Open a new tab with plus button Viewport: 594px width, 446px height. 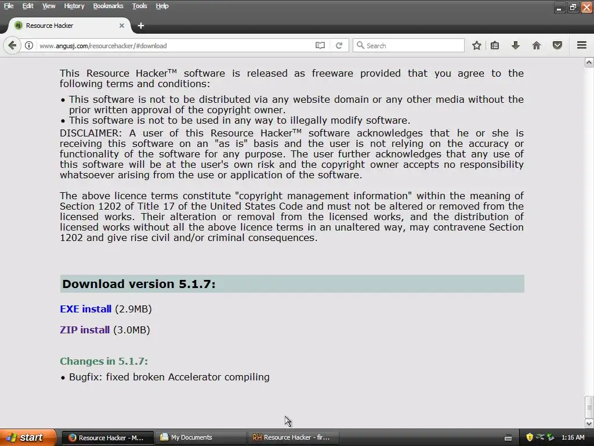(x=141, y=26)
